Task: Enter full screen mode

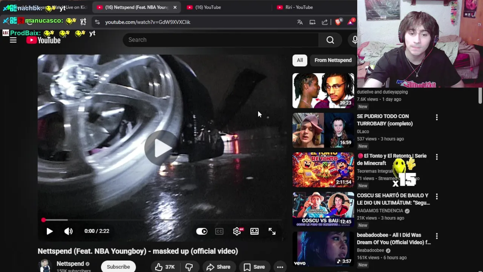Action: 272,231
